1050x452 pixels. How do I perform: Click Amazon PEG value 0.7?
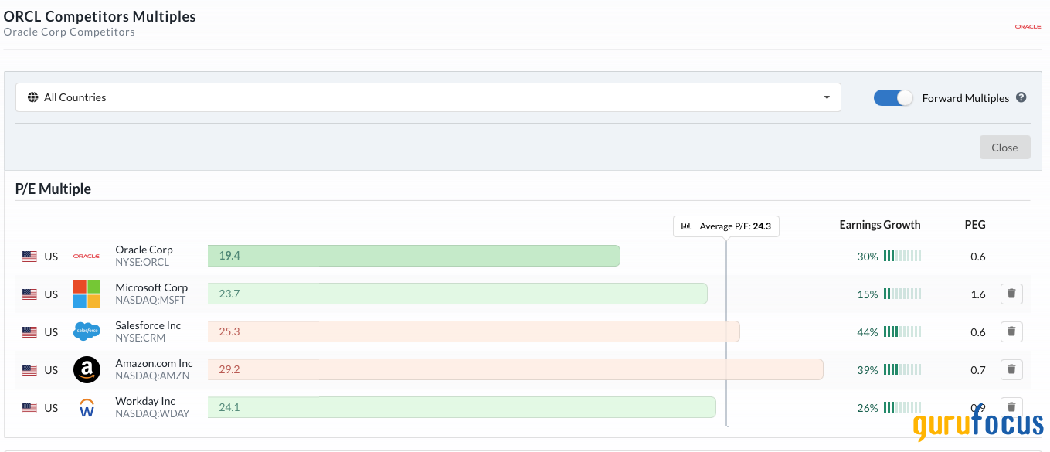tap(978, 370)
